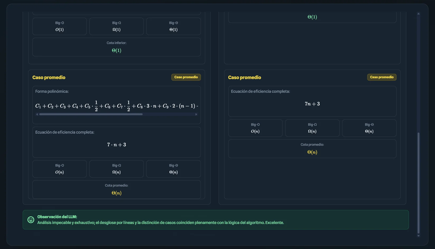
Task: Click the right panel equation 7n + 3
Action: pyautogui.click(x=312, y=104)
